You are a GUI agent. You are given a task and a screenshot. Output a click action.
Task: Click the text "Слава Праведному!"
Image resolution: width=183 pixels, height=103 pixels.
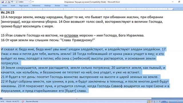[x=77, y=40]
